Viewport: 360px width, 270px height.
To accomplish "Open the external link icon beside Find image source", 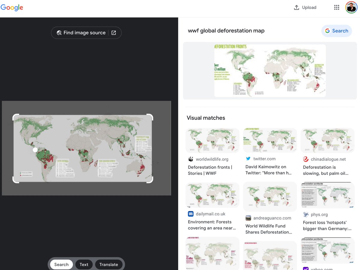I will point(114,33).
